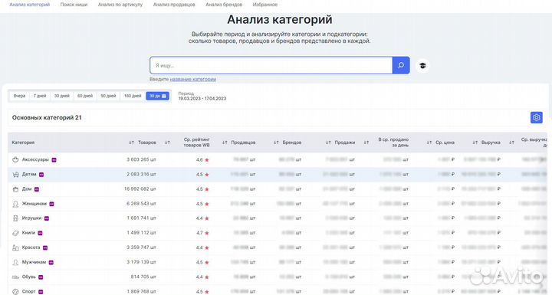Open the Обувь category
This screenshot has height=295, width=552.
tap(29, 277)
